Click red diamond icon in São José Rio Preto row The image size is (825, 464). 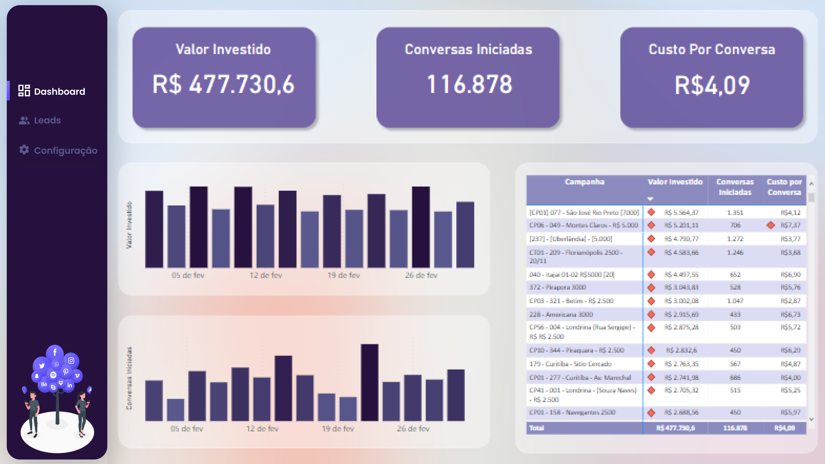coord(651,212)
